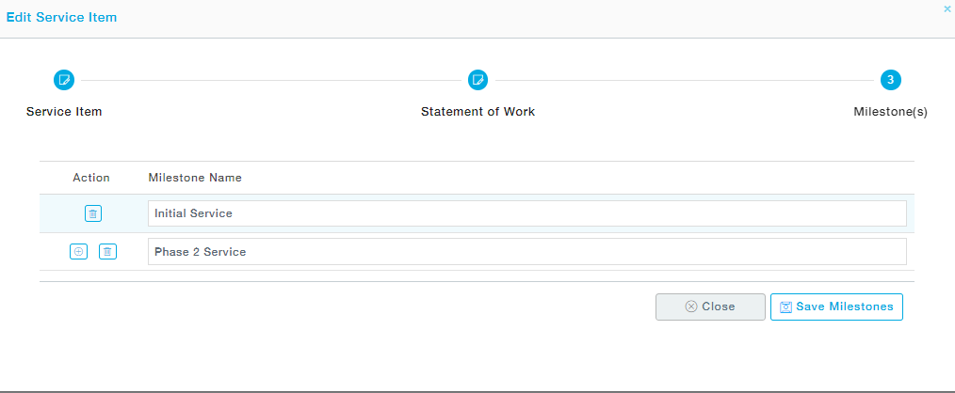Viewport: 955px width, 393px height.
Task: Add a milestone using the plus icon
Action: [78, 251]
